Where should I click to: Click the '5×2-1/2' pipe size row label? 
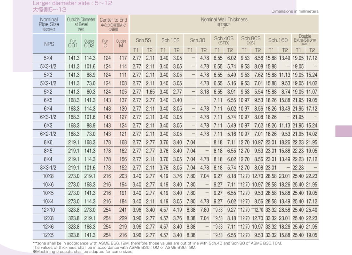48,84
